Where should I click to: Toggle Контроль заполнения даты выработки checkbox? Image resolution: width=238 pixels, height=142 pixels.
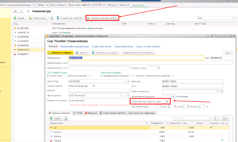[173, 76]
